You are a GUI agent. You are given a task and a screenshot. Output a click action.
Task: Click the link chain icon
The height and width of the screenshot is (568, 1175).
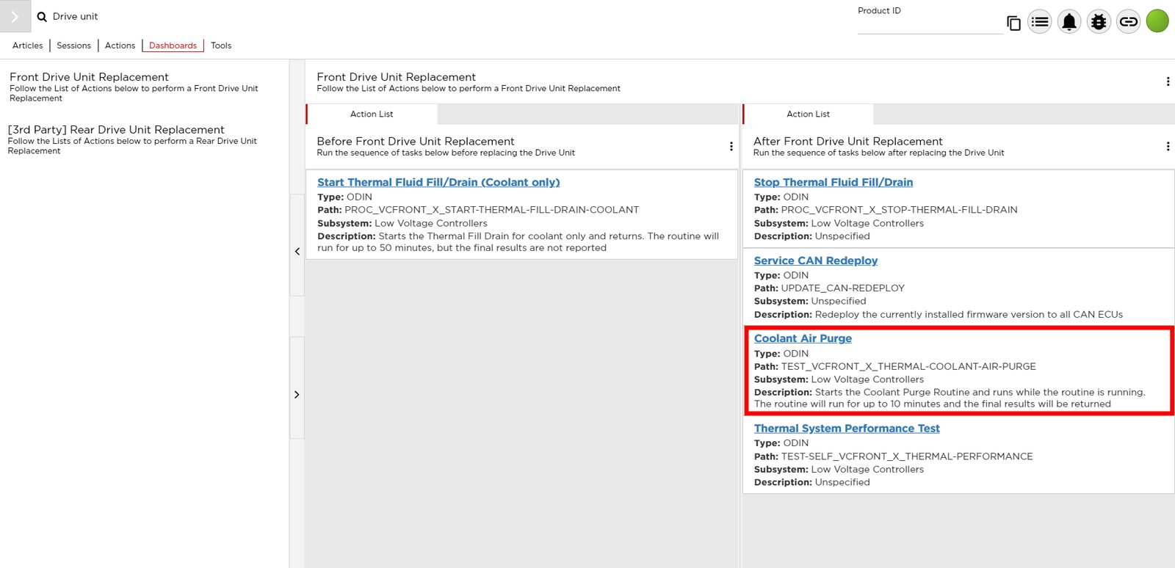point(1128,22)
